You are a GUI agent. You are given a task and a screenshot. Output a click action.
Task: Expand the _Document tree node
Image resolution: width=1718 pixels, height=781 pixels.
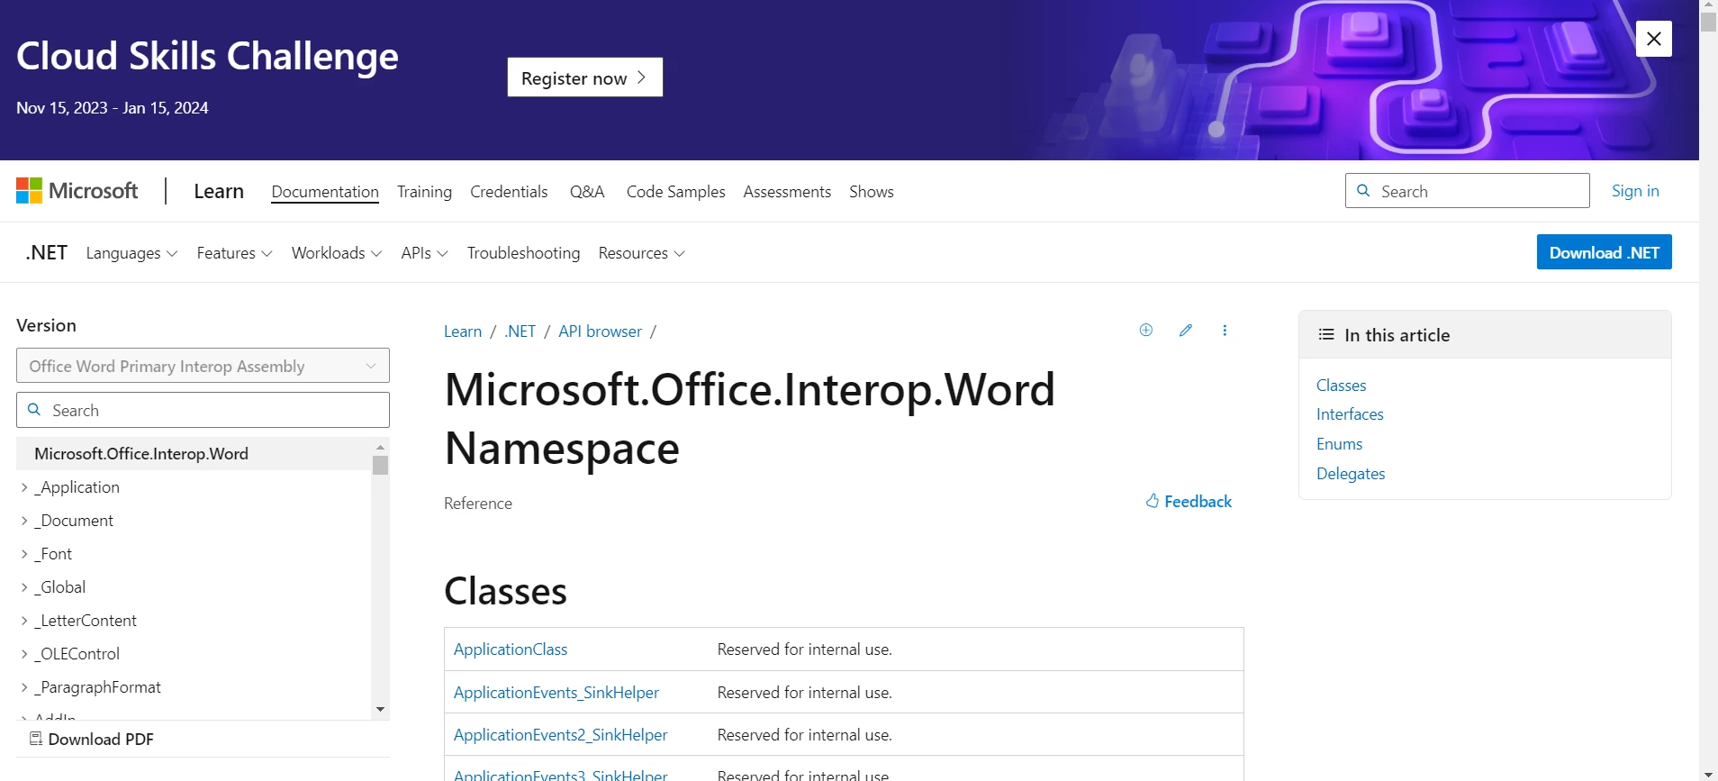pos(24,521)
